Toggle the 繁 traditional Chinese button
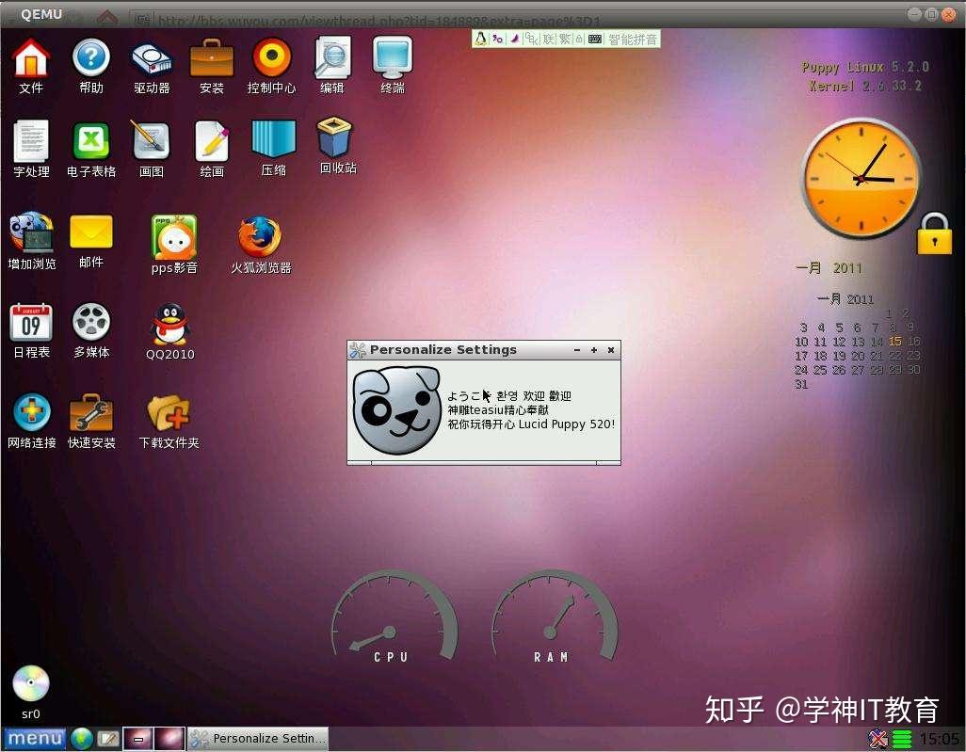The height and width of the screenshot is (752, 966). tap(564, 39)
